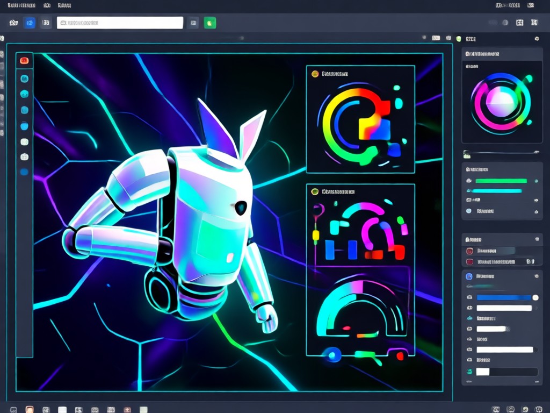
Task: Expand the right panel using its top corner icon
Action: pos(537,39)
